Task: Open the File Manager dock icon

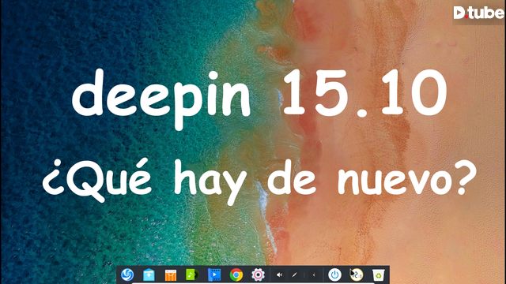Action: pos(149,275)
